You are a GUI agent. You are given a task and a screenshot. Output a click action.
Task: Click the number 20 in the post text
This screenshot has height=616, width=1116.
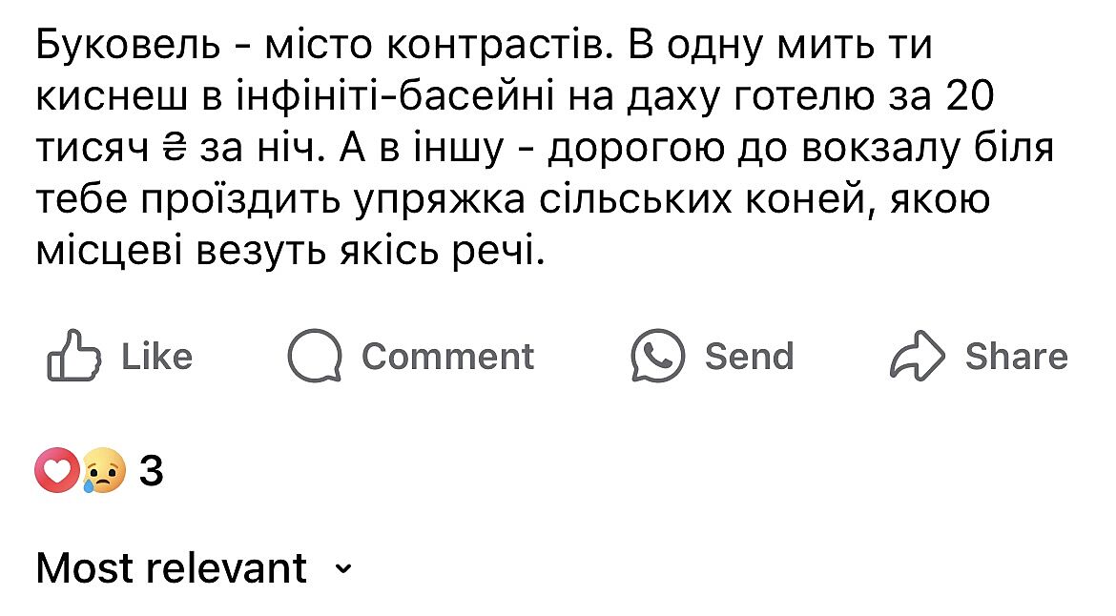pyautogui.click(x=971, y=97)
